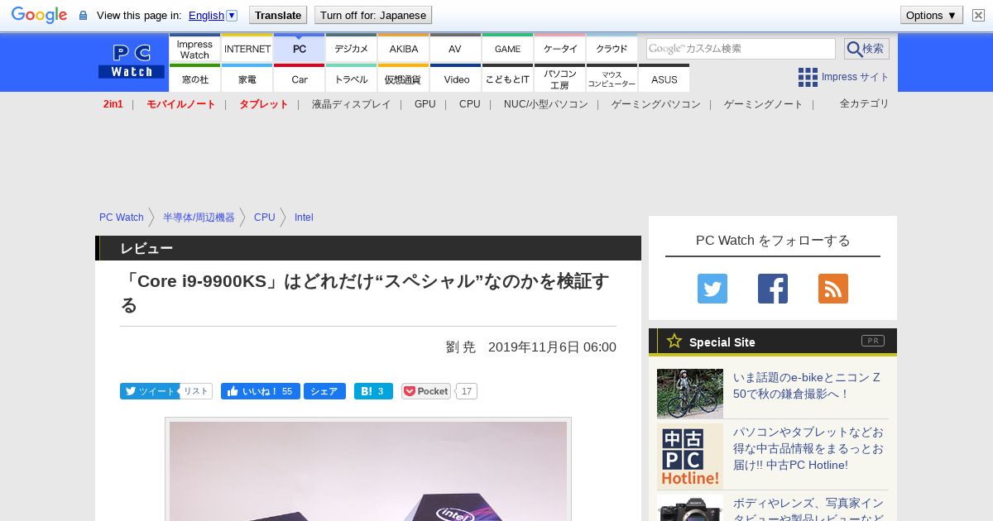Click the Special Site star icon
This screenshot has width=993, height=521.
coord(674,341)
